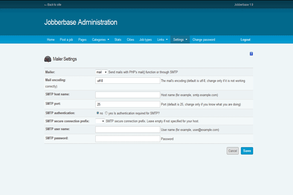Open the Mailer dropdown
Viewport: 293px width, 195px height.
(101, 72)
